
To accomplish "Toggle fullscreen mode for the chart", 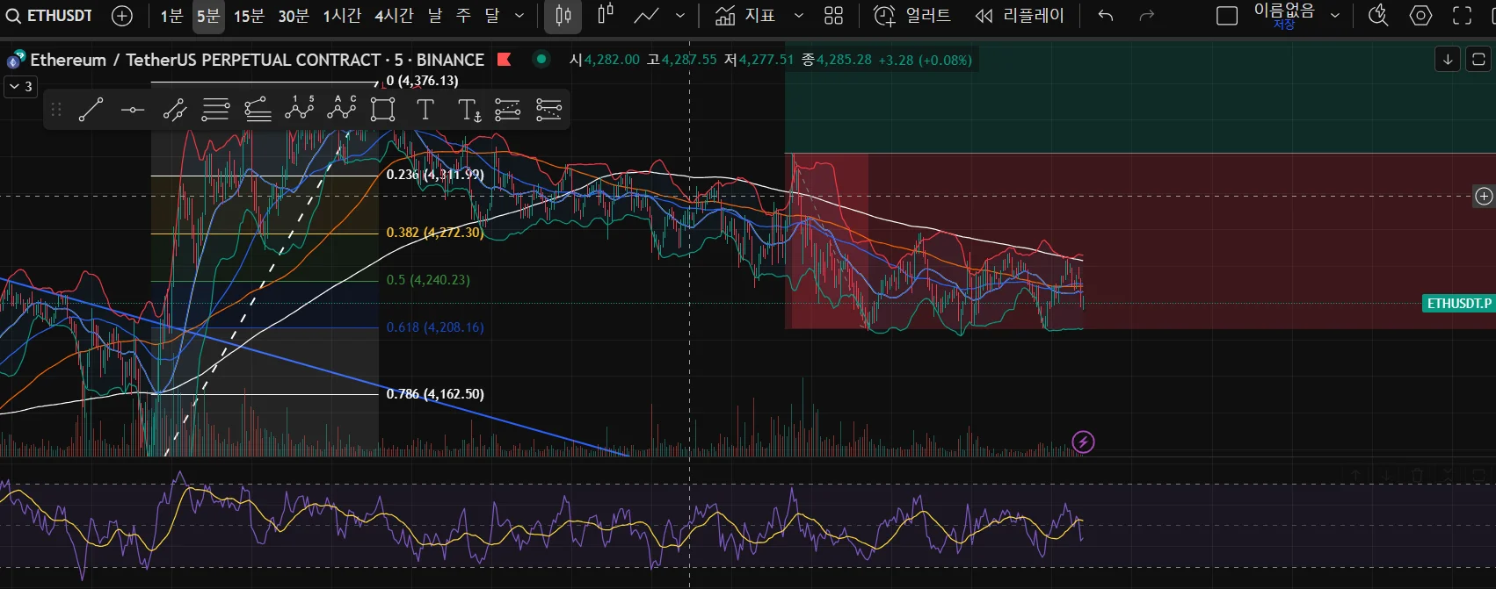I will (x=1462, y=16).
